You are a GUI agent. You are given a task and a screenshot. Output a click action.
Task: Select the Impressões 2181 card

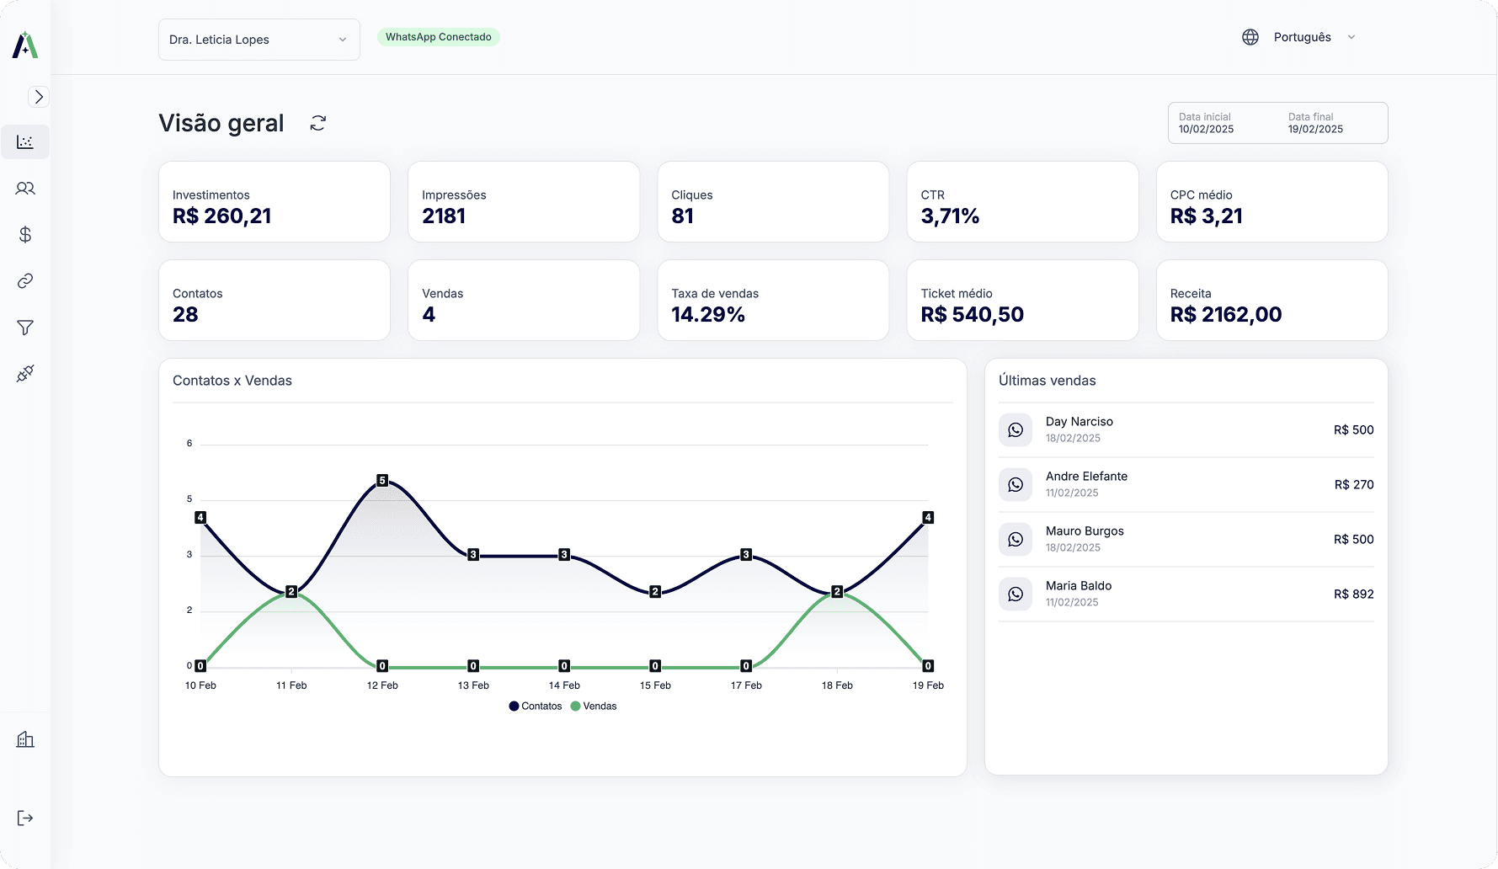524,202
